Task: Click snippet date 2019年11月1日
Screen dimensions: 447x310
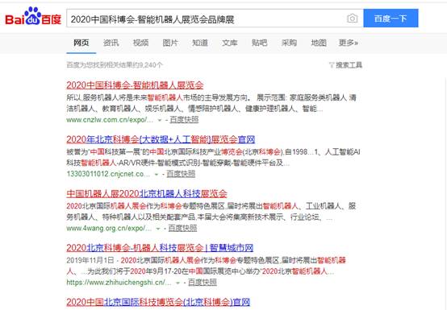Action: coord(90,260)
